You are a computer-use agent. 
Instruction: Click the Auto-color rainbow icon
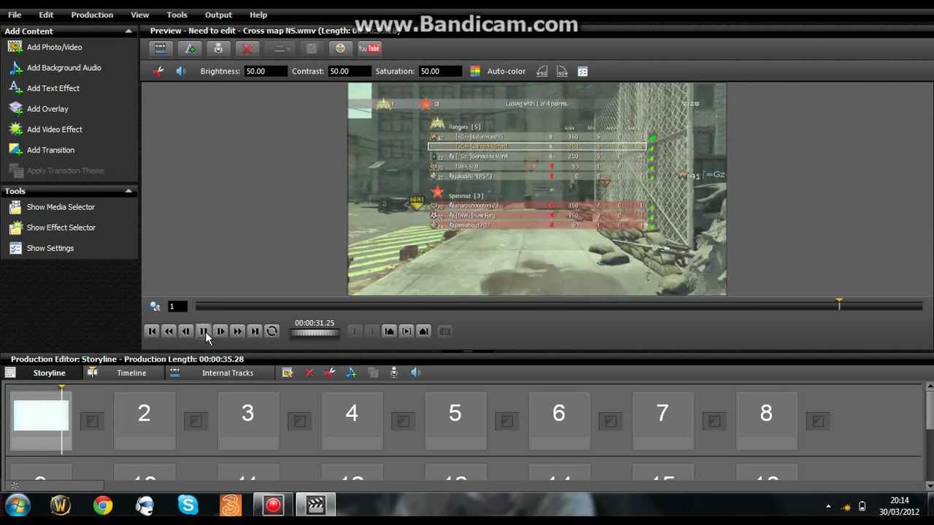tap(475, 71)
